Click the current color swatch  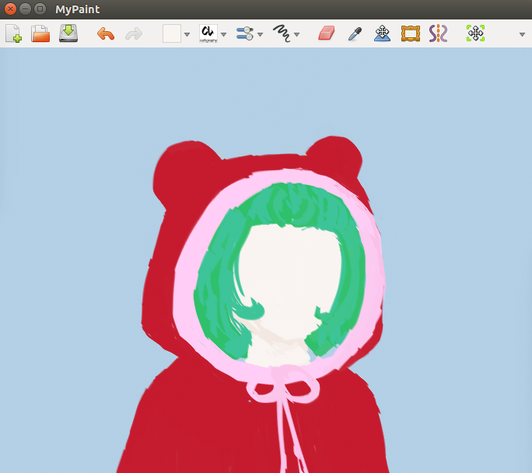(171, 33)
